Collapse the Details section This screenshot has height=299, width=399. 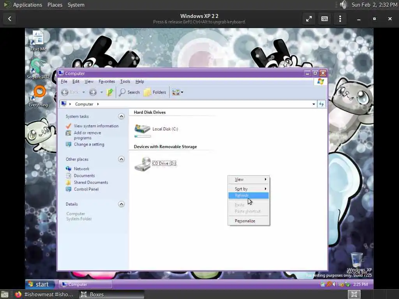pos(122,204)
